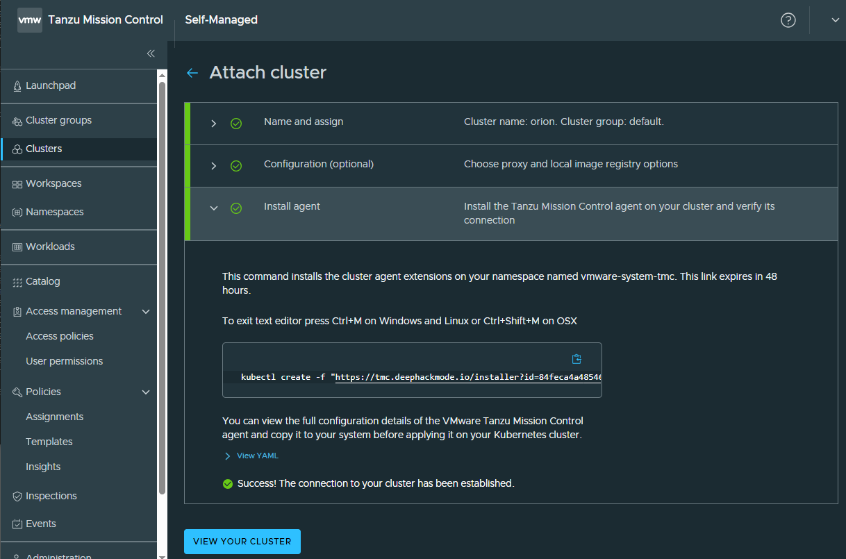
Task: Click 'Cluster name: orion' summary text
Action: tap(564, 122)
